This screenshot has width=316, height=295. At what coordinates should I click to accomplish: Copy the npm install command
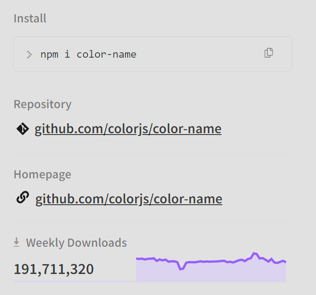(268, 53)
